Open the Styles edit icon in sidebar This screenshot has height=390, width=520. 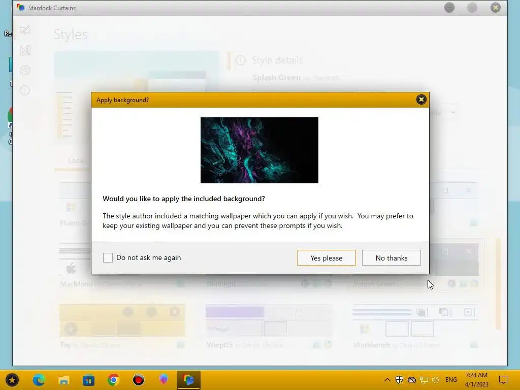[x=25, y=30]
